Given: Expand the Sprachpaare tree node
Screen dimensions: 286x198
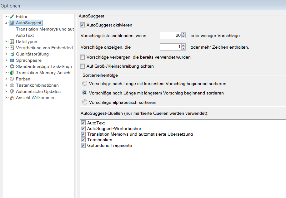Looking at the screenshot, I should tap(6, 60).
